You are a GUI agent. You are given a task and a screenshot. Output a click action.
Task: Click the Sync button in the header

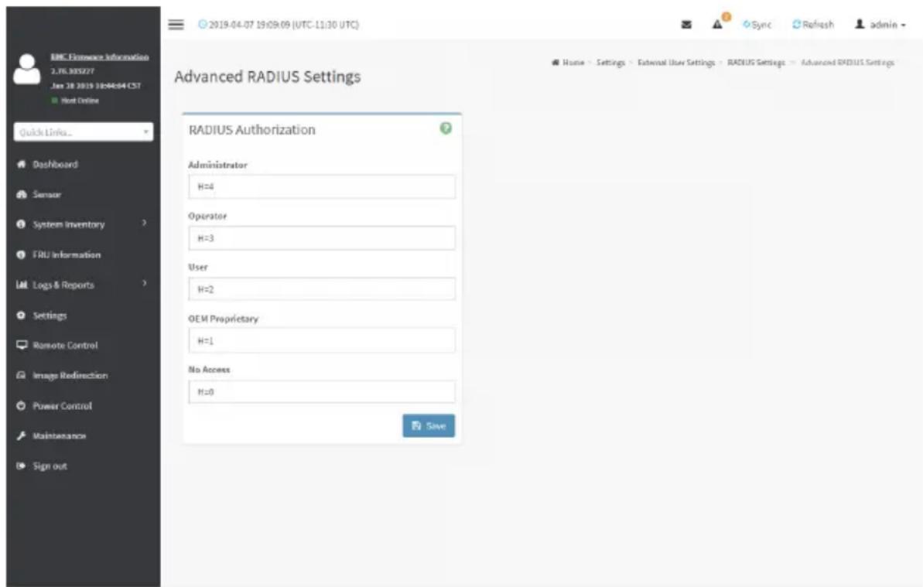coord(757,24)
